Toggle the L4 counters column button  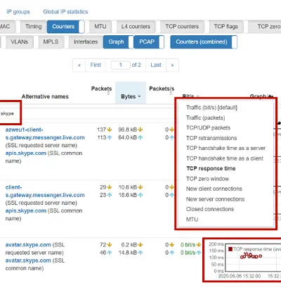pyautogui.click(x=136, y=27)
